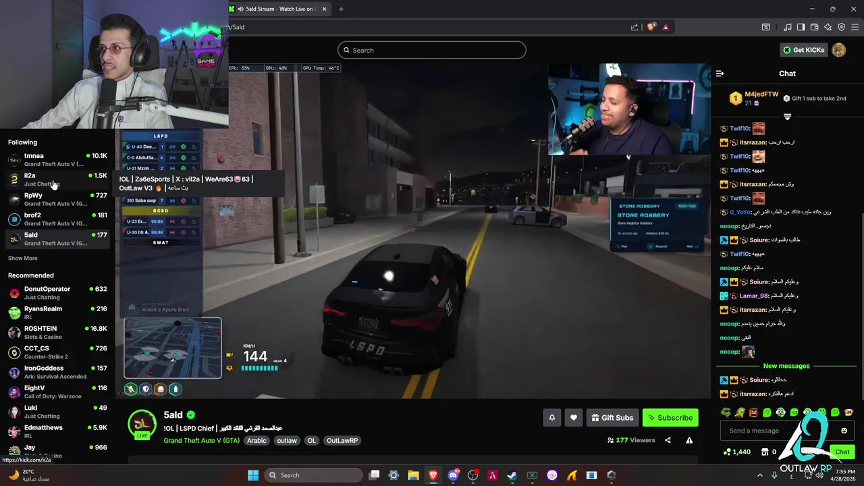
Task: Click the heart follow button
Action: click(x=573, y=418)
